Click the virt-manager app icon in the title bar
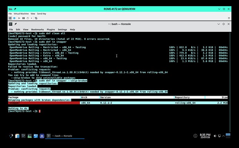The image size is (239, 148). [x=10, y=9]
